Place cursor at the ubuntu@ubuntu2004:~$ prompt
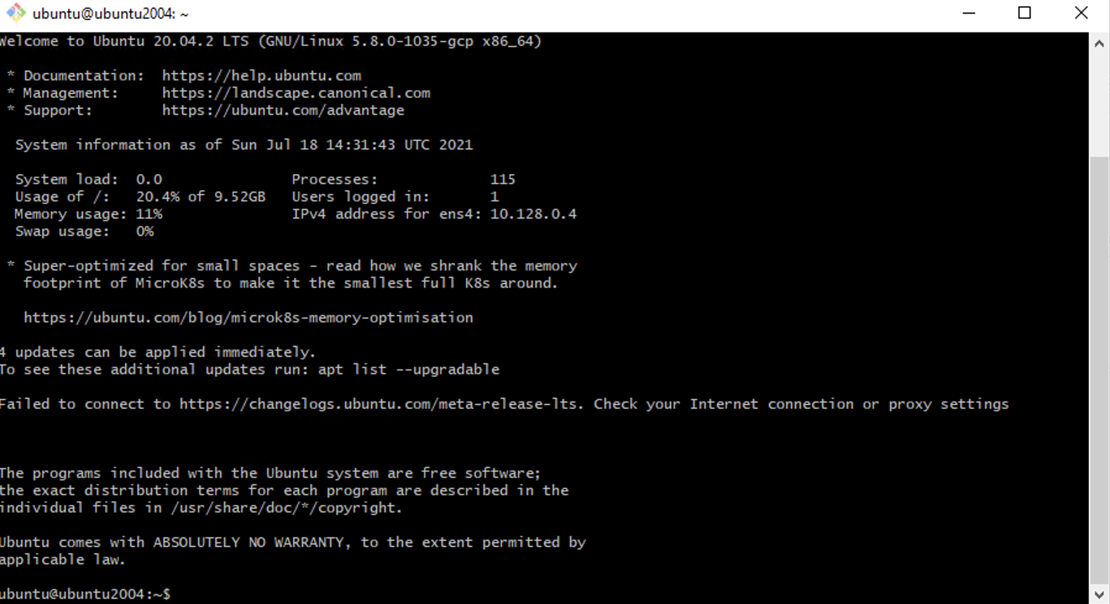 85,594
